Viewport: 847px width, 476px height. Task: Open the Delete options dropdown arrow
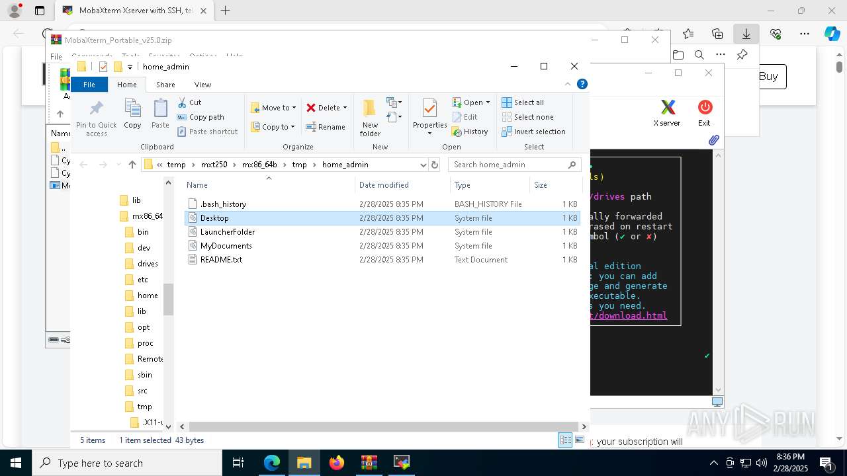coord(345,108)
